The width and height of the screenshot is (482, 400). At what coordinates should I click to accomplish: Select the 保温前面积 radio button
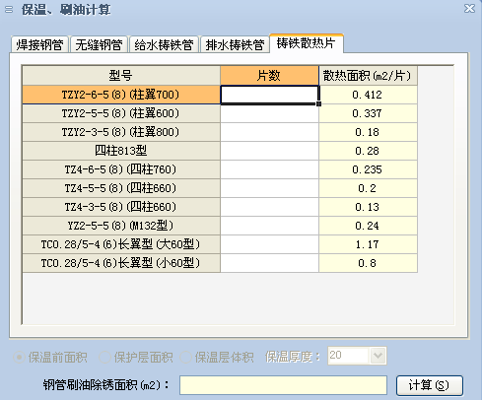(50, 357)
